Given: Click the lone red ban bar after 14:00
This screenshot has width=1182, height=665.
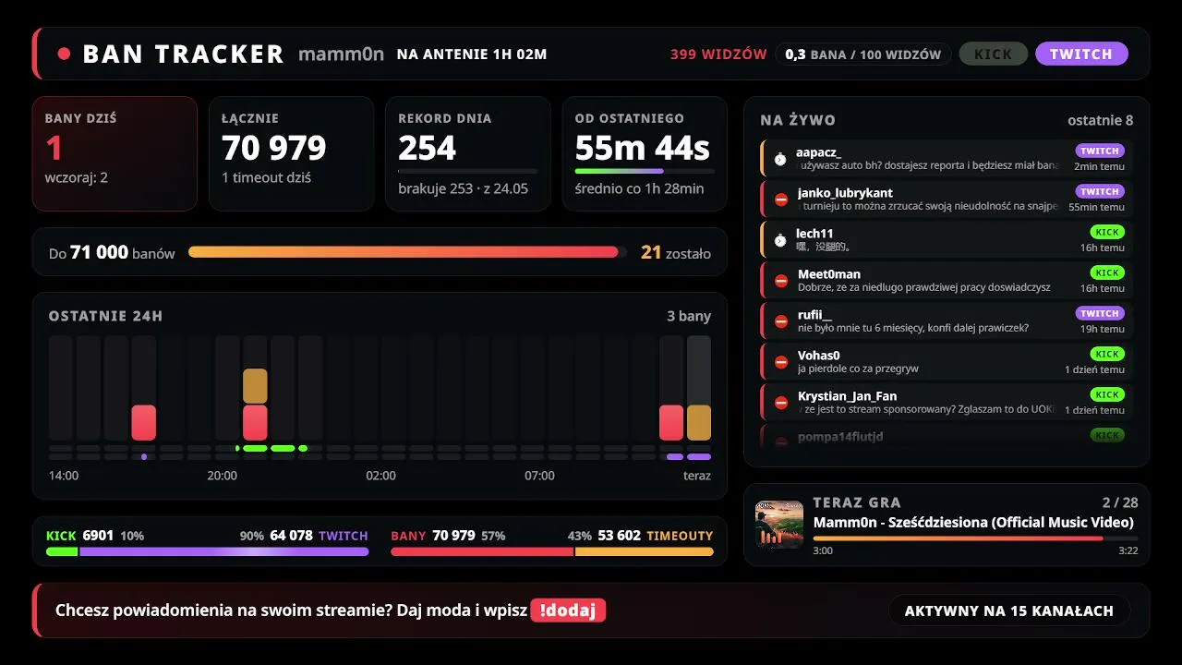Looking at the screenshot, I should [x=144, y=422].
